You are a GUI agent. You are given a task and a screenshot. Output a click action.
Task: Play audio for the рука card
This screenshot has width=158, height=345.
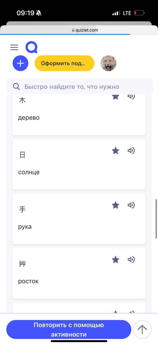coord(131,205)
